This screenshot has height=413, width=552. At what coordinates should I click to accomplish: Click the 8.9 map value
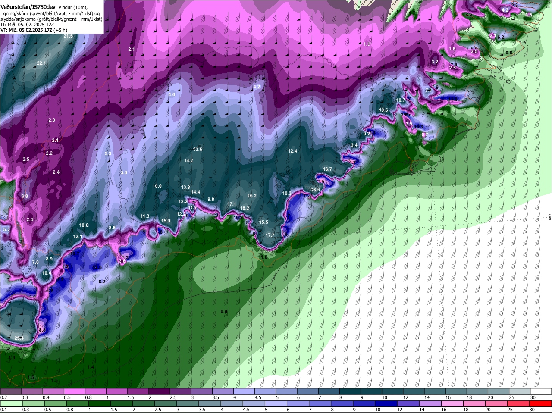(49, 259)
